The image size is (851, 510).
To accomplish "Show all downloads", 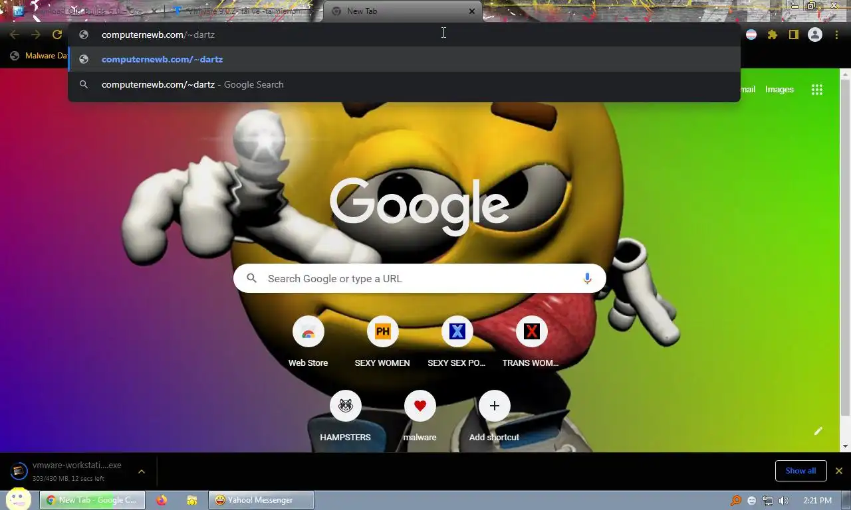I will point(800,471).
